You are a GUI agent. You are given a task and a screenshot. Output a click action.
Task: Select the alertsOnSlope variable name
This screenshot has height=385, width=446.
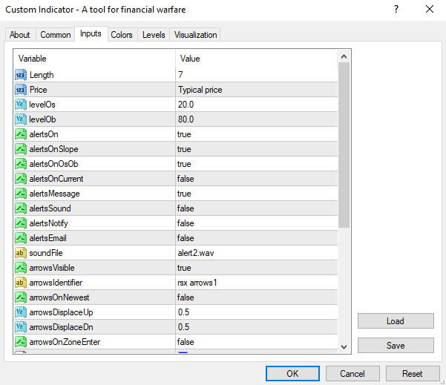tap(53, 149)
